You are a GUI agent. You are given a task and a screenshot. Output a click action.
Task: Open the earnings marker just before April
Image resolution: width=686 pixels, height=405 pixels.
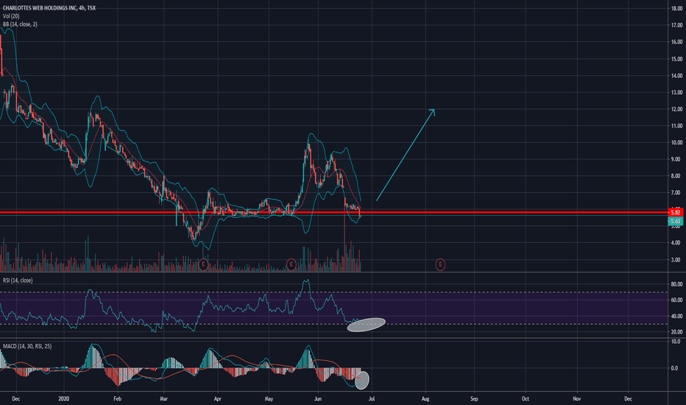tap(203, 264)
